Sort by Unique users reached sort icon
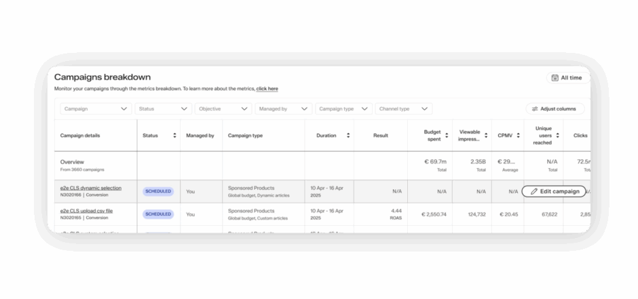This screenshot has height=299, width=638. click(558, 136)
